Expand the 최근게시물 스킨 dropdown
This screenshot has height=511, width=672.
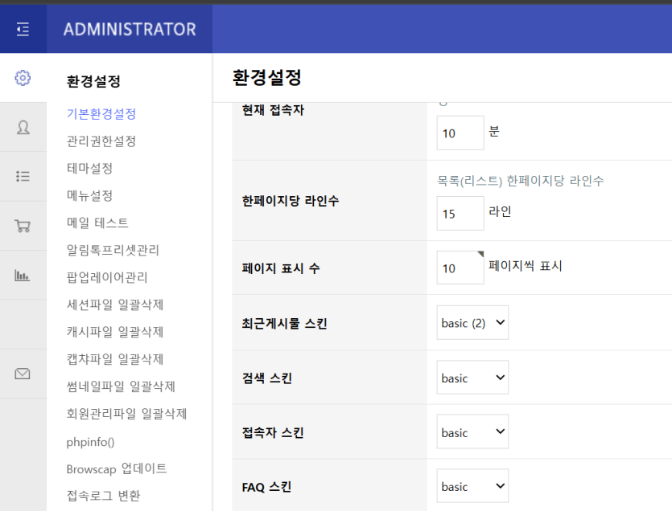click(x=472, y=323)
